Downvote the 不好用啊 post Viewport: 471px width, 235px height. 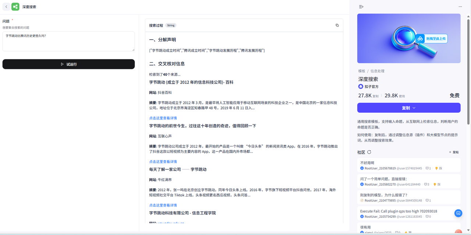438,168
